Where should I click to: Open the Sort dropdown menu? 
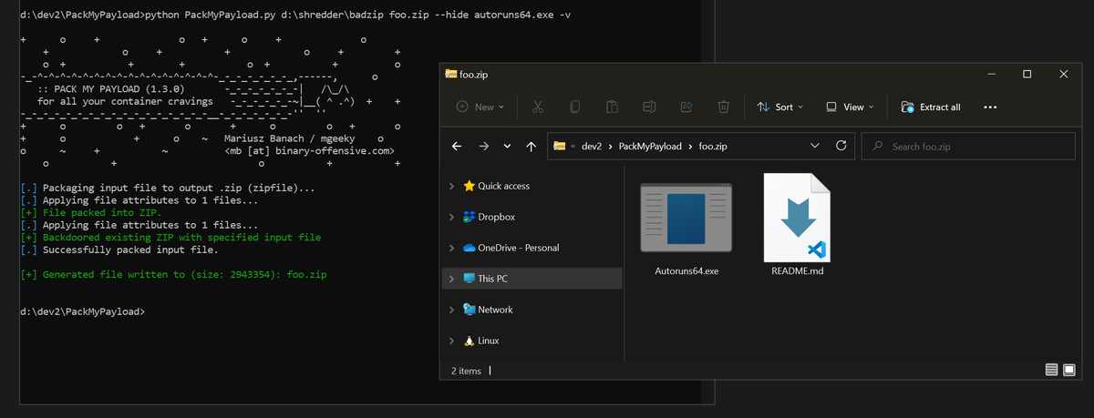point(780,107)
